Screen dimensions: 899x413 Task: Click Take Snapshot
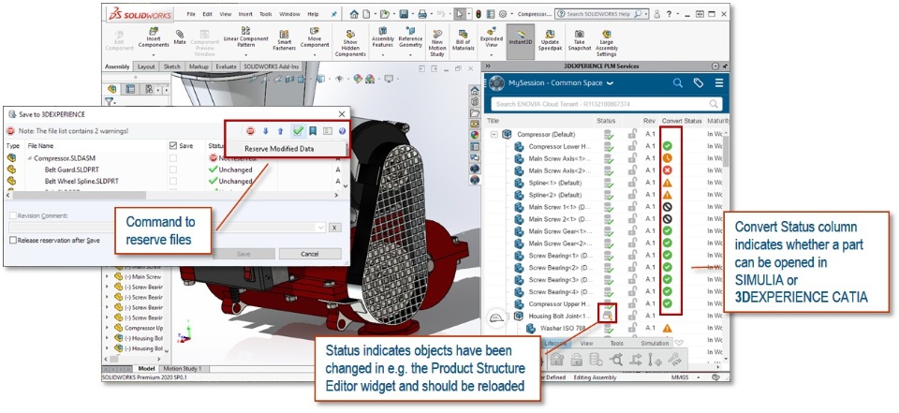coord(580,40)
